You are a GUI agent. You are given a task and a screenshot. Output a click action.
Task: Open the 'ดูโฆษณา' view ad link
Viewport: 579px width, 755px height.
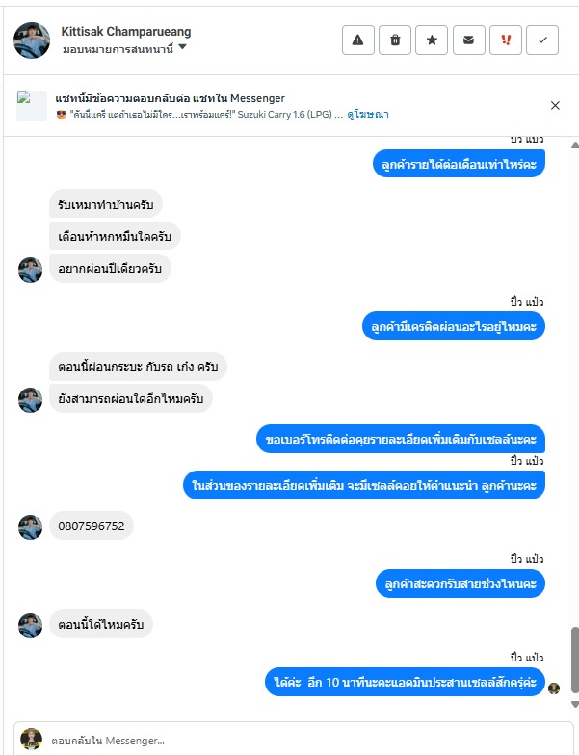[x=368, y=115]
